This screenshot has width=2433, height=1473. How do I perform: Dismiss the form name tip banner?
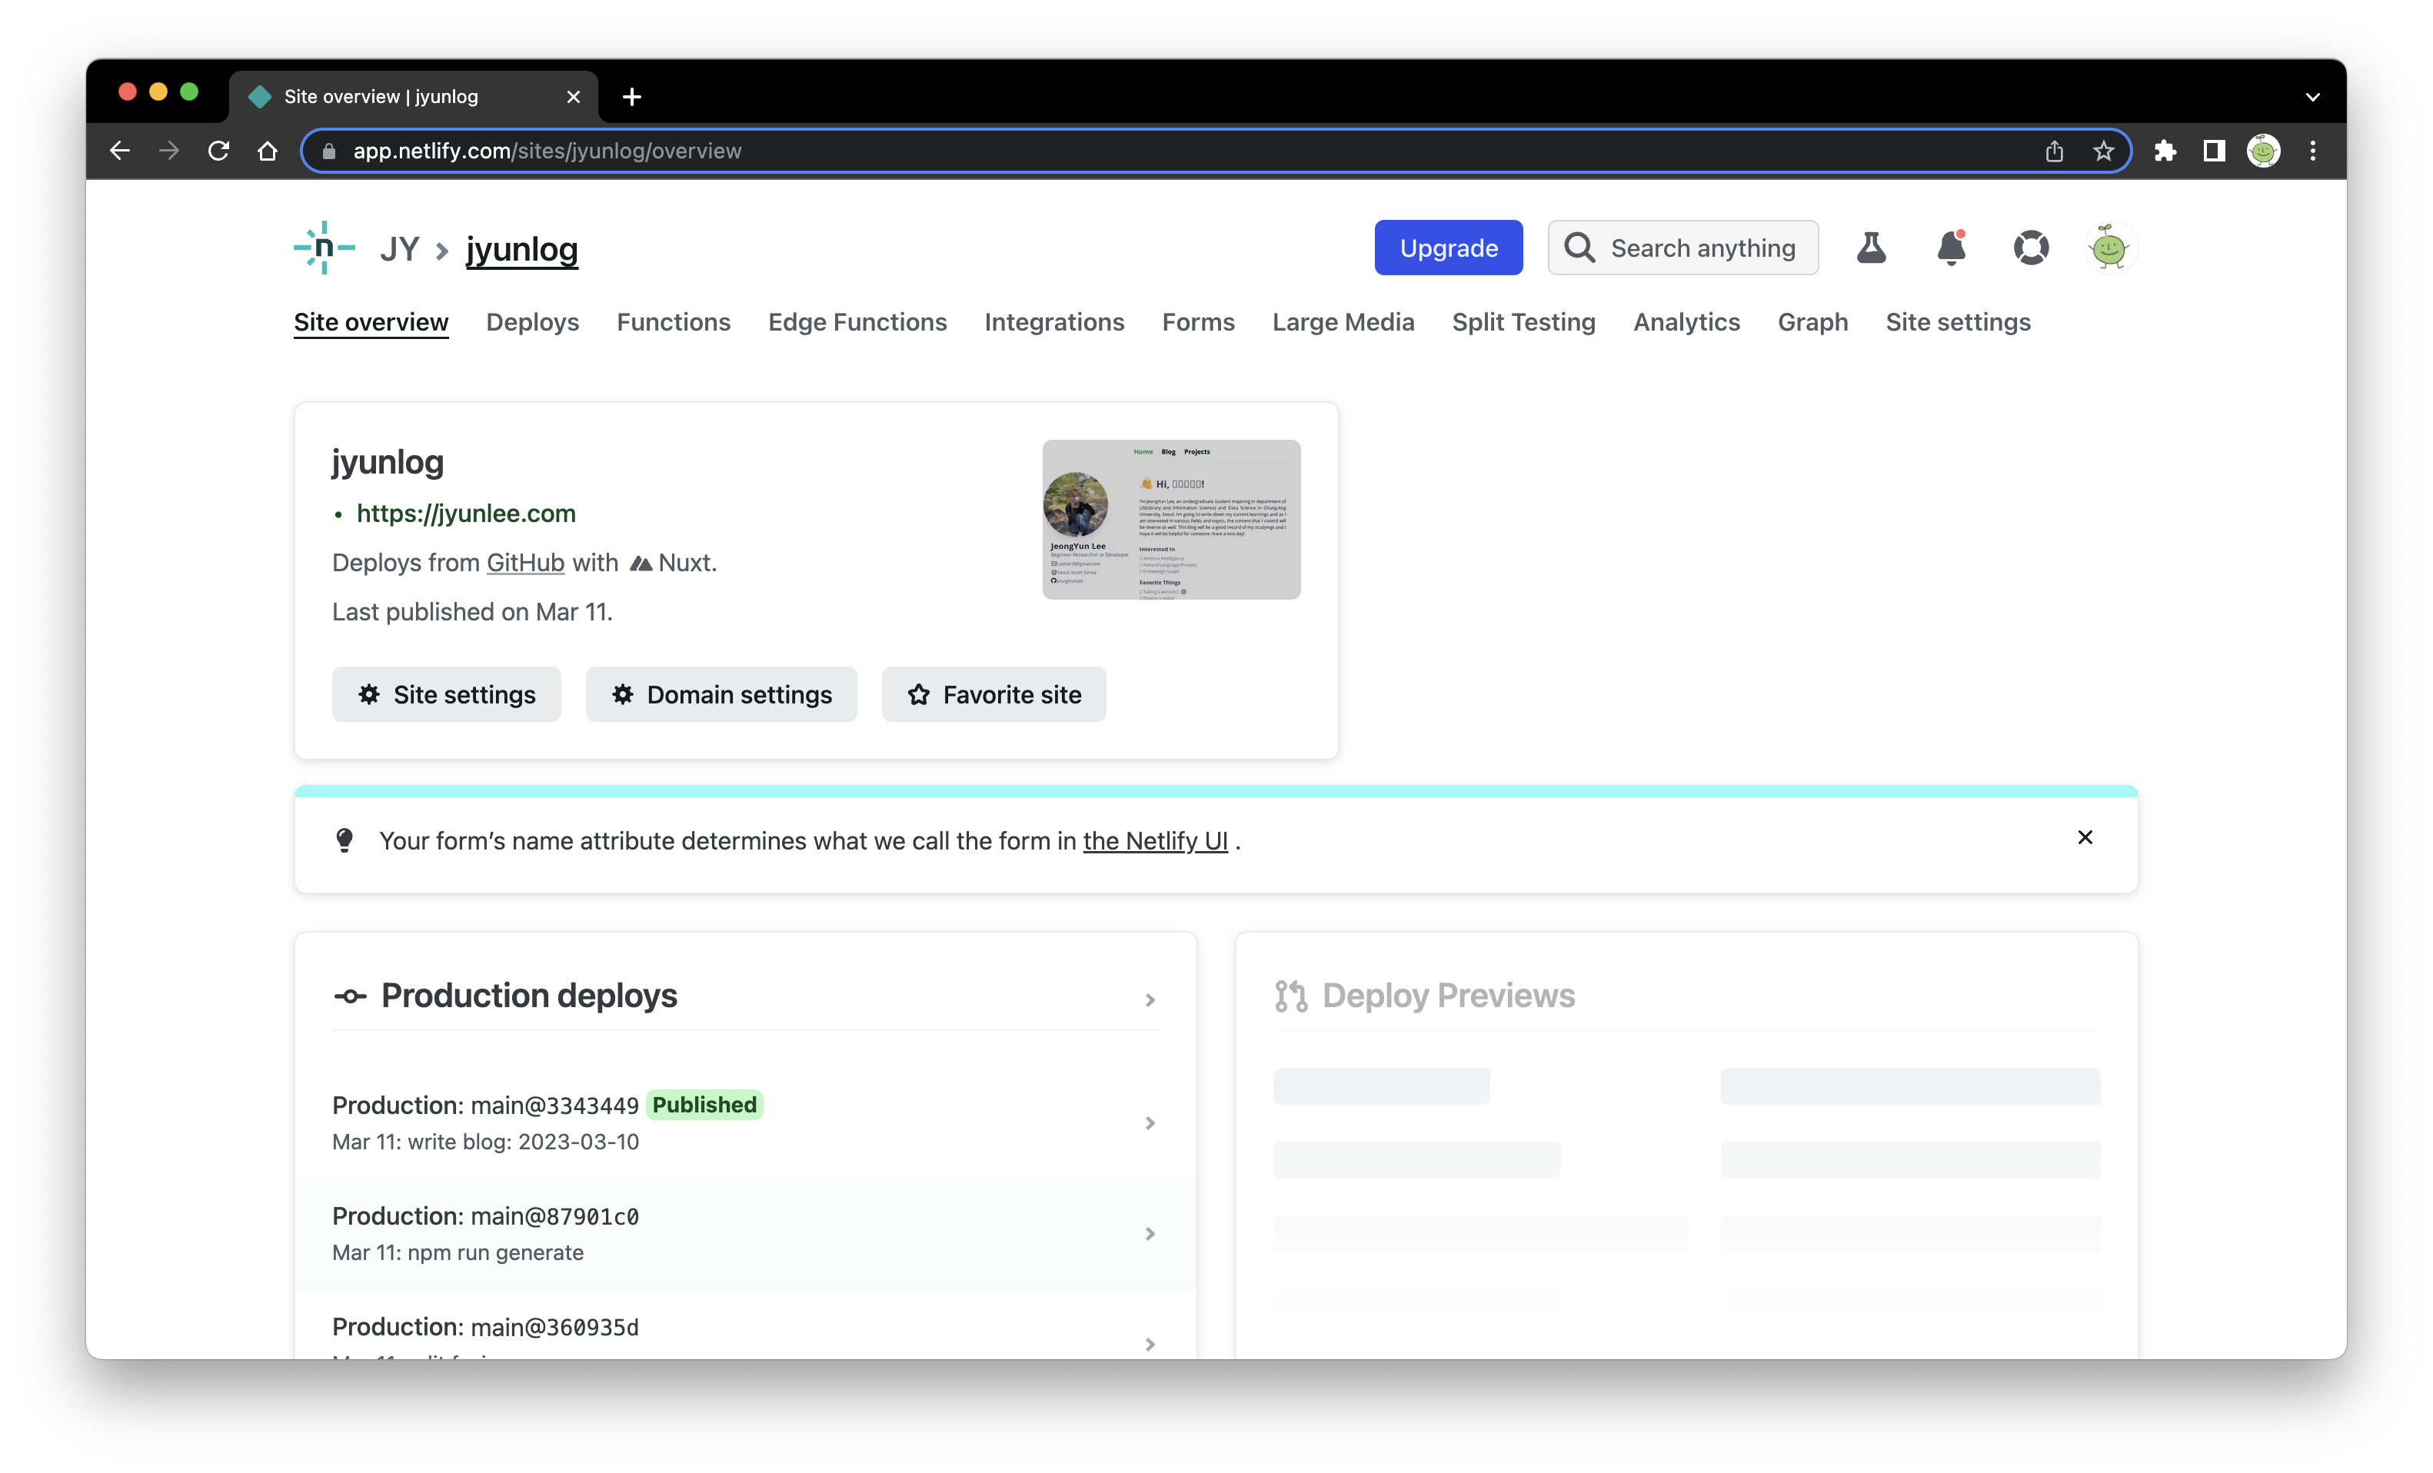pyautogui.click(x=2085, y=837)
